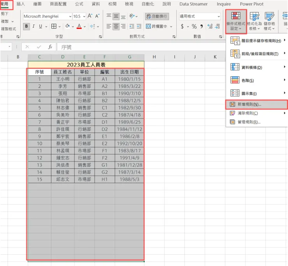The width and height of the screenshot is (288, 266).
Task: Click the Borders icon
Action: [54, 26]
